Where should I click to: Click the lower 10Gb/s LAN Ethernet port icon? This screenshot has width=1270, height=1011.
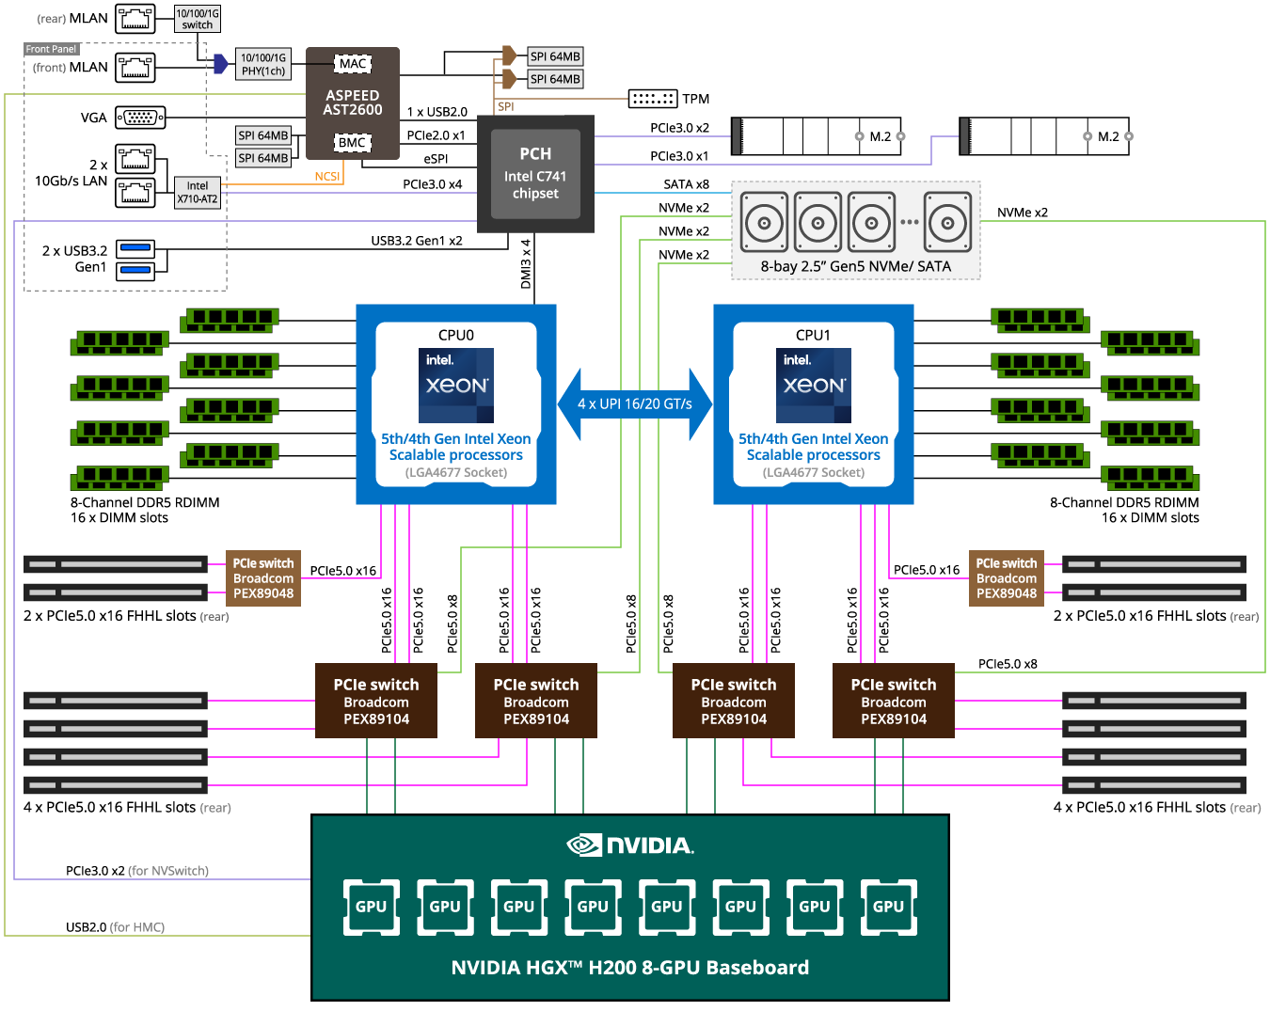point(135,192)
